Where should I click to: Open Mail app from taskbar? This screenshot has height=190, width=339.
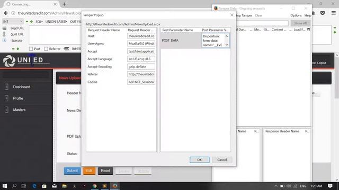point(54,186)
